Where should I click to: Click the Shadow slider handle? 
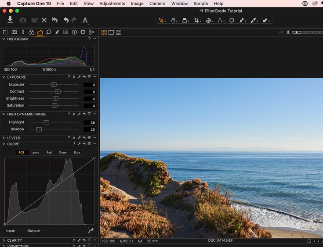click(39, 129)
